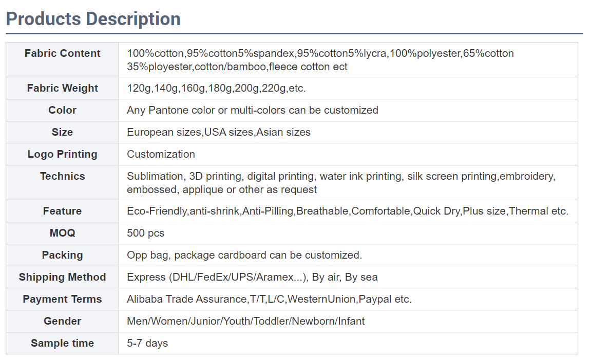Click the '500 pcs' value text

pyautogui.click(x=146, y=233)
